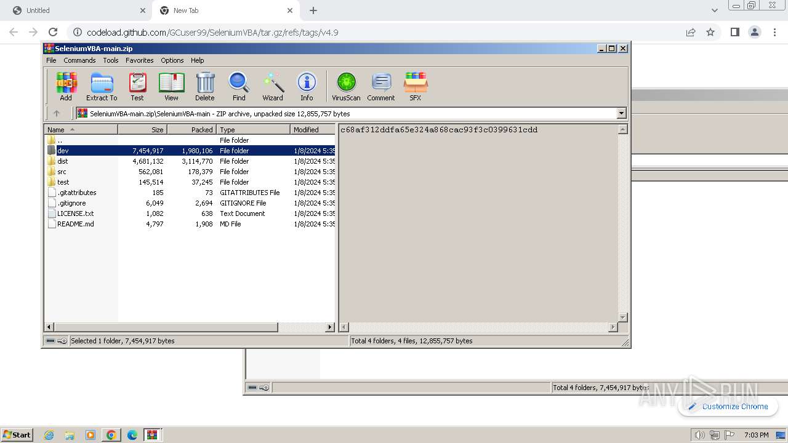788x443 pixels.
Task: Bookmark this page star icon
Action: pyautogui.click(x=710, y=32)
